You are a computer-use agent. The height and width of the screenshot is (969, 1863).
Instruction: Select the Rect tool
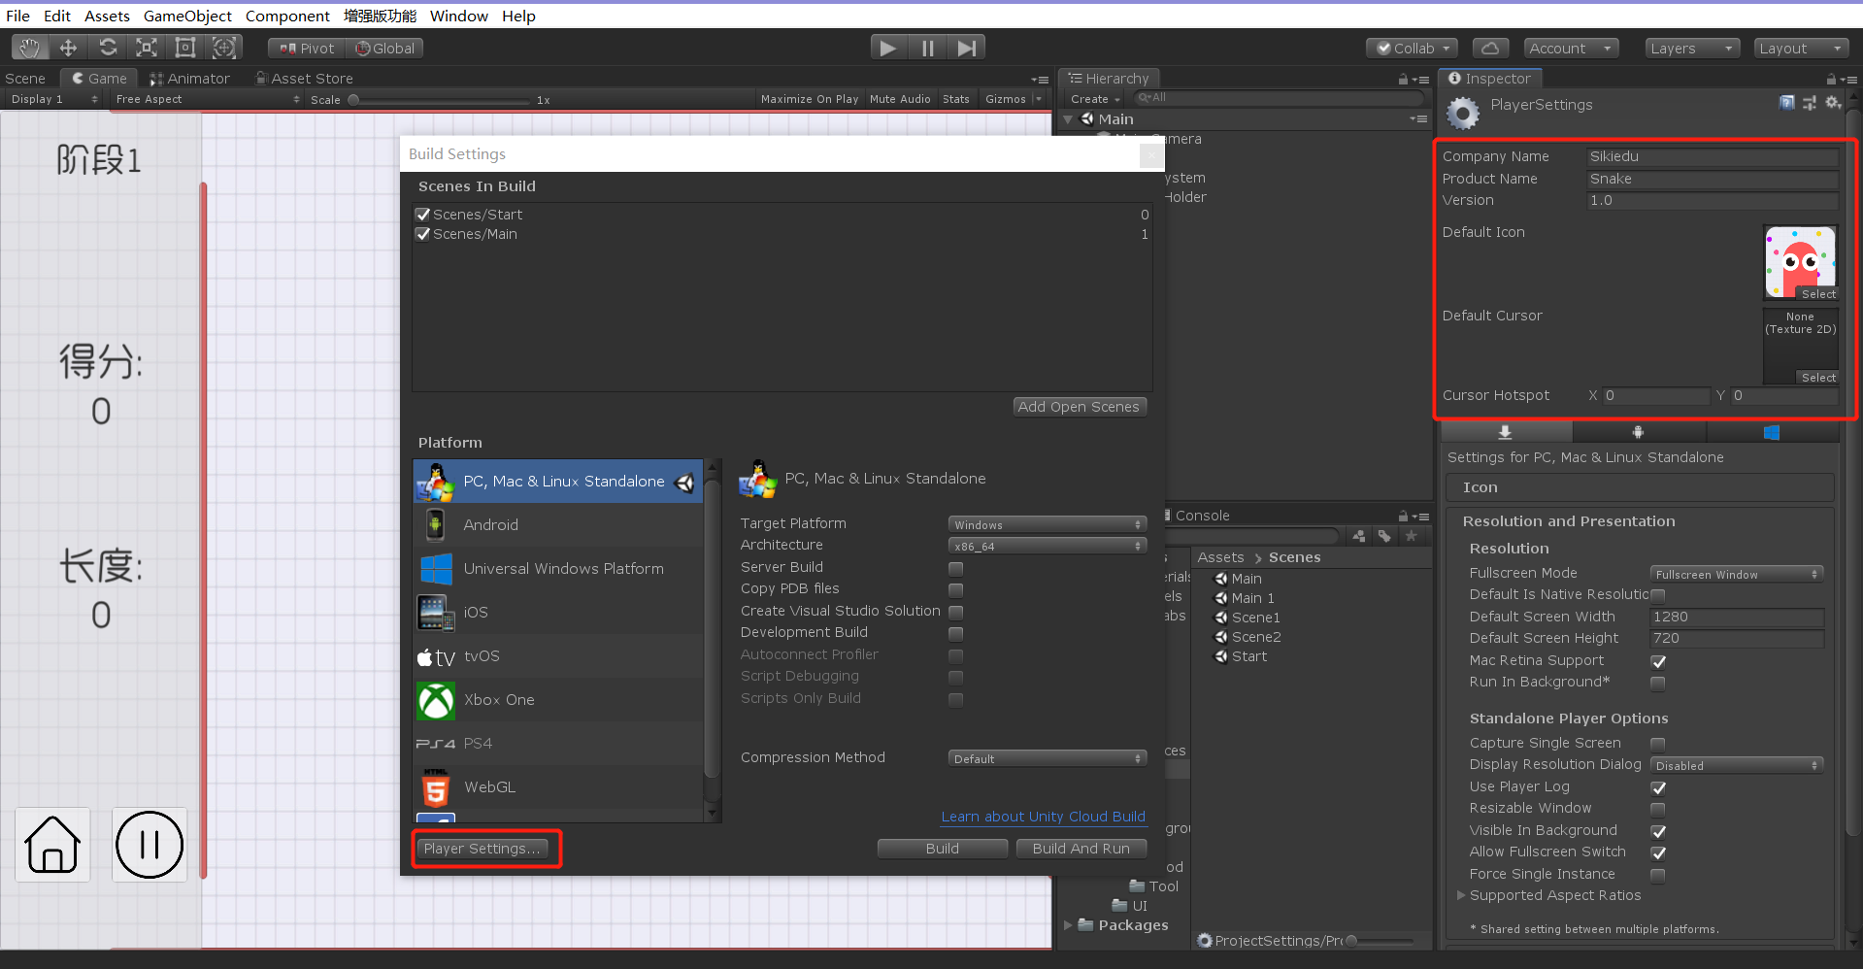pyautogui.click(x=185, y=48)
